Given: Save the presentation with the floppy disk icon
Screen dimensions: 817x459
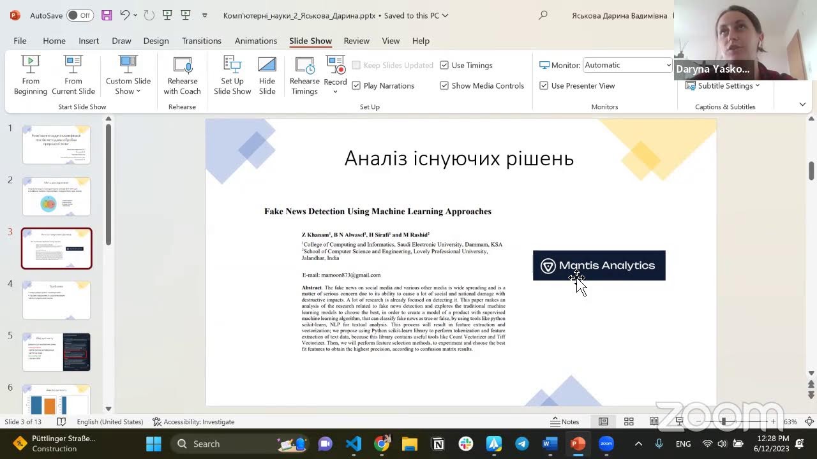Looking at the screenshot, I should click(x=107, y=15).
